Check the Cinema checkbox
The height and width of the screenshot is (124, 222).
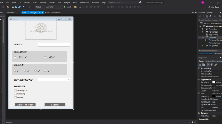(16, 97)
